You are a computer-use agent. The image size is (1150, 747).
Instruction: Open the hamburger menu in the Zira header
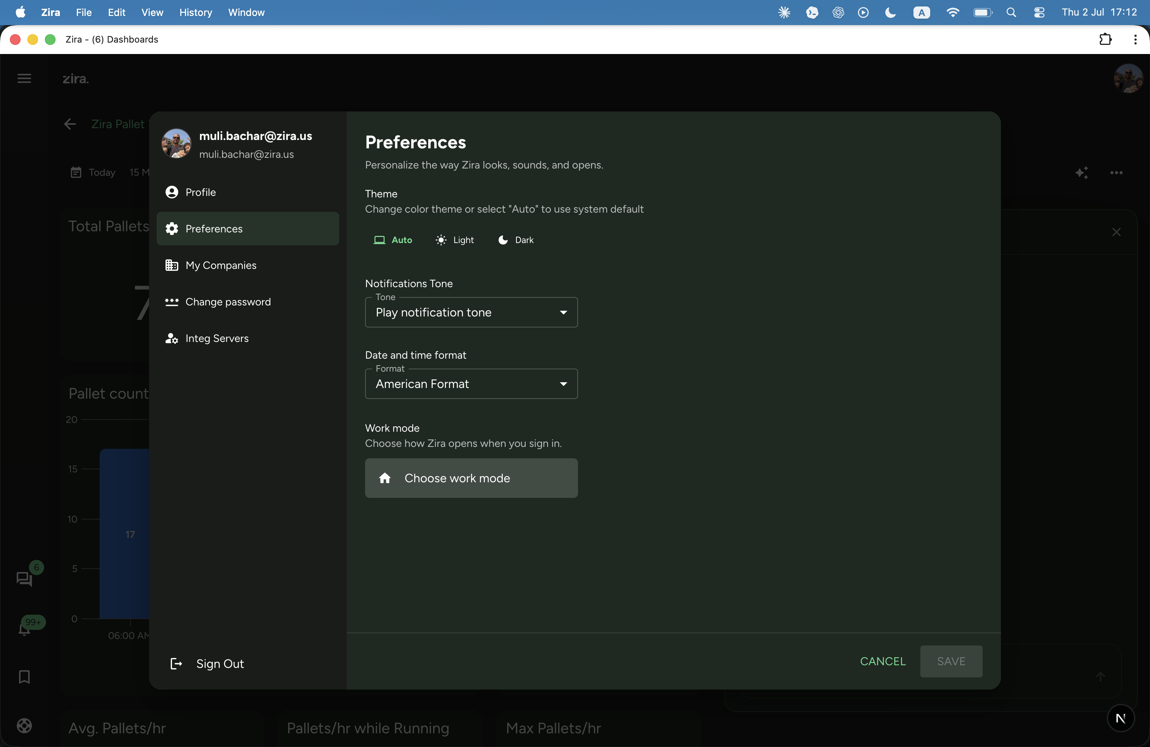(x=24, y=78)
